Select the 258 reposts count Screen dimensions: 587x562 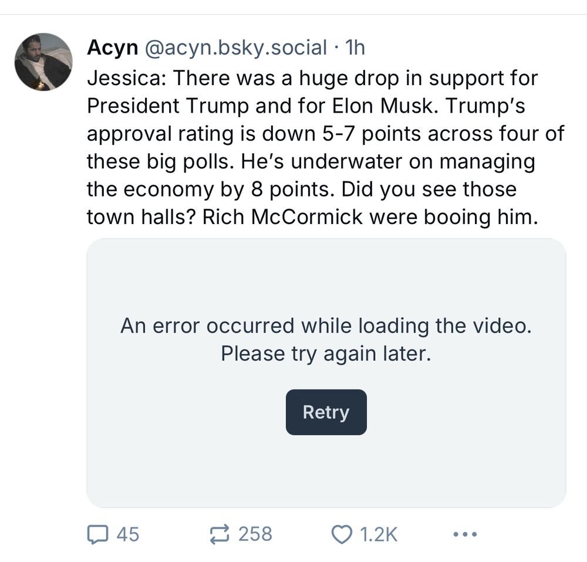pyautogui.click(x=255, y=534)
